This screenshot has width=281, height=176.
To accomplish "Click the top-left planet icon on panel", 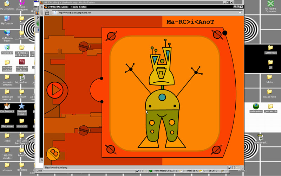I will point(111,36).
